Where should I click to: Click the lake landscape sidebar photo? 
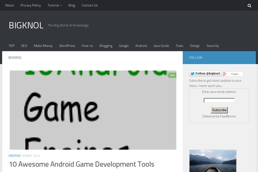[x=213, y=161]
